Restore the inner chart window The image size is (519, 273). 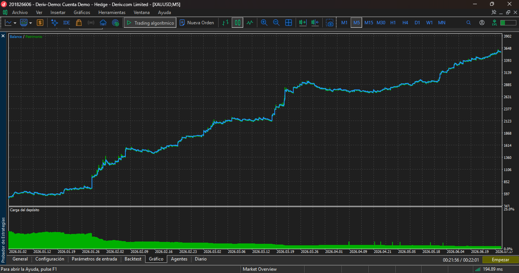[508, 13]
